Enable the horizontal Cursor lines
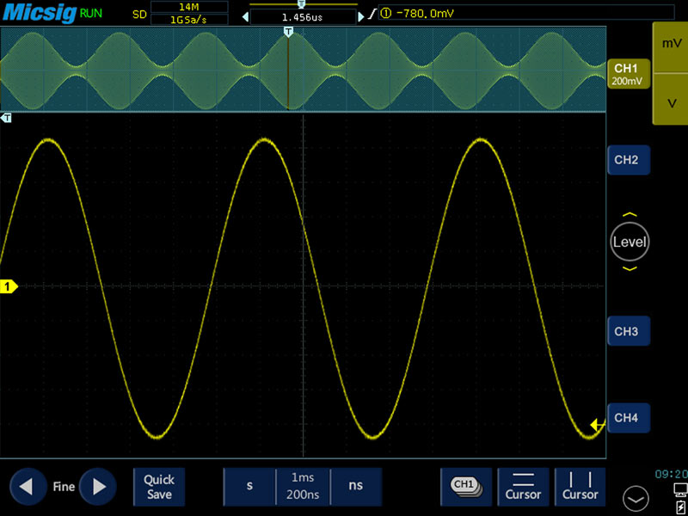688x516 pixels. pyautogui.click(x=523, y=487)
